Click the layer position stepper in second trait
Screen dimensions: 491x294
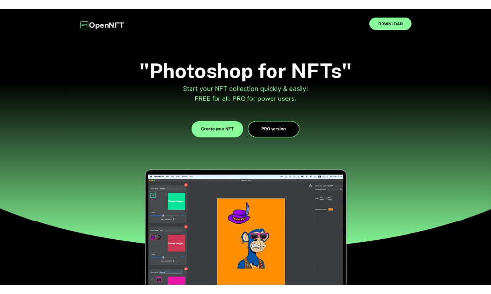tap(173, 261)
